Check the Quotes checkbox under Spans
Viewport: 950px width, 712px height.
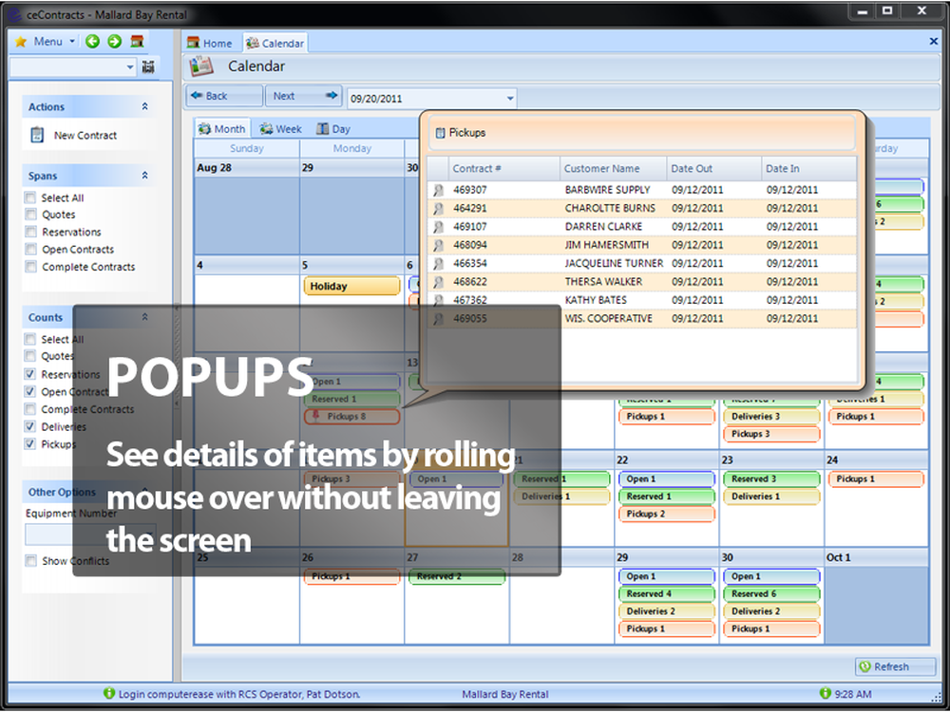click(31, 215)
